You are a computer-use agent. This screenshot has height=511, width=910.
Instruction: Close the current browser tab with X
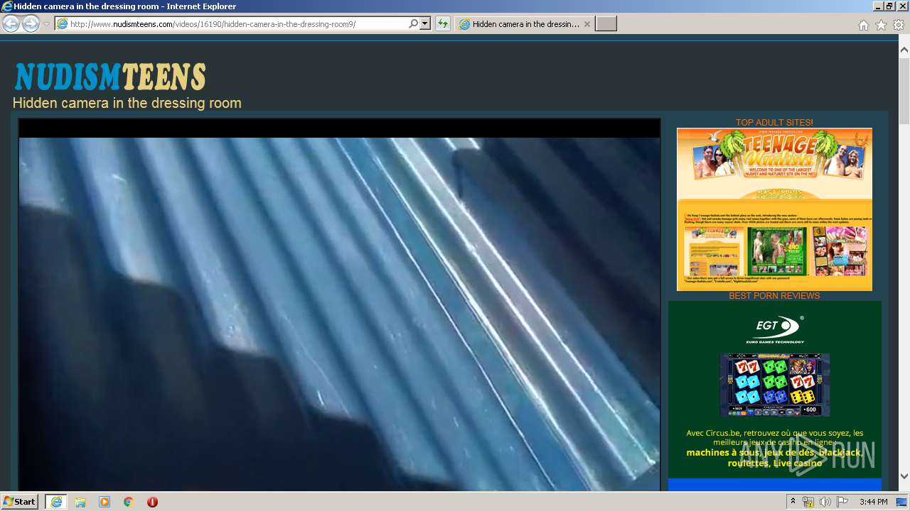pyautogui.click(x=587, y=24)
